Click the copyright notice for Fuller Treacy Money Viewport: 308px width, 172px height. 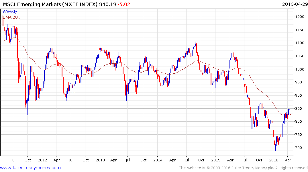click(243, 168)
